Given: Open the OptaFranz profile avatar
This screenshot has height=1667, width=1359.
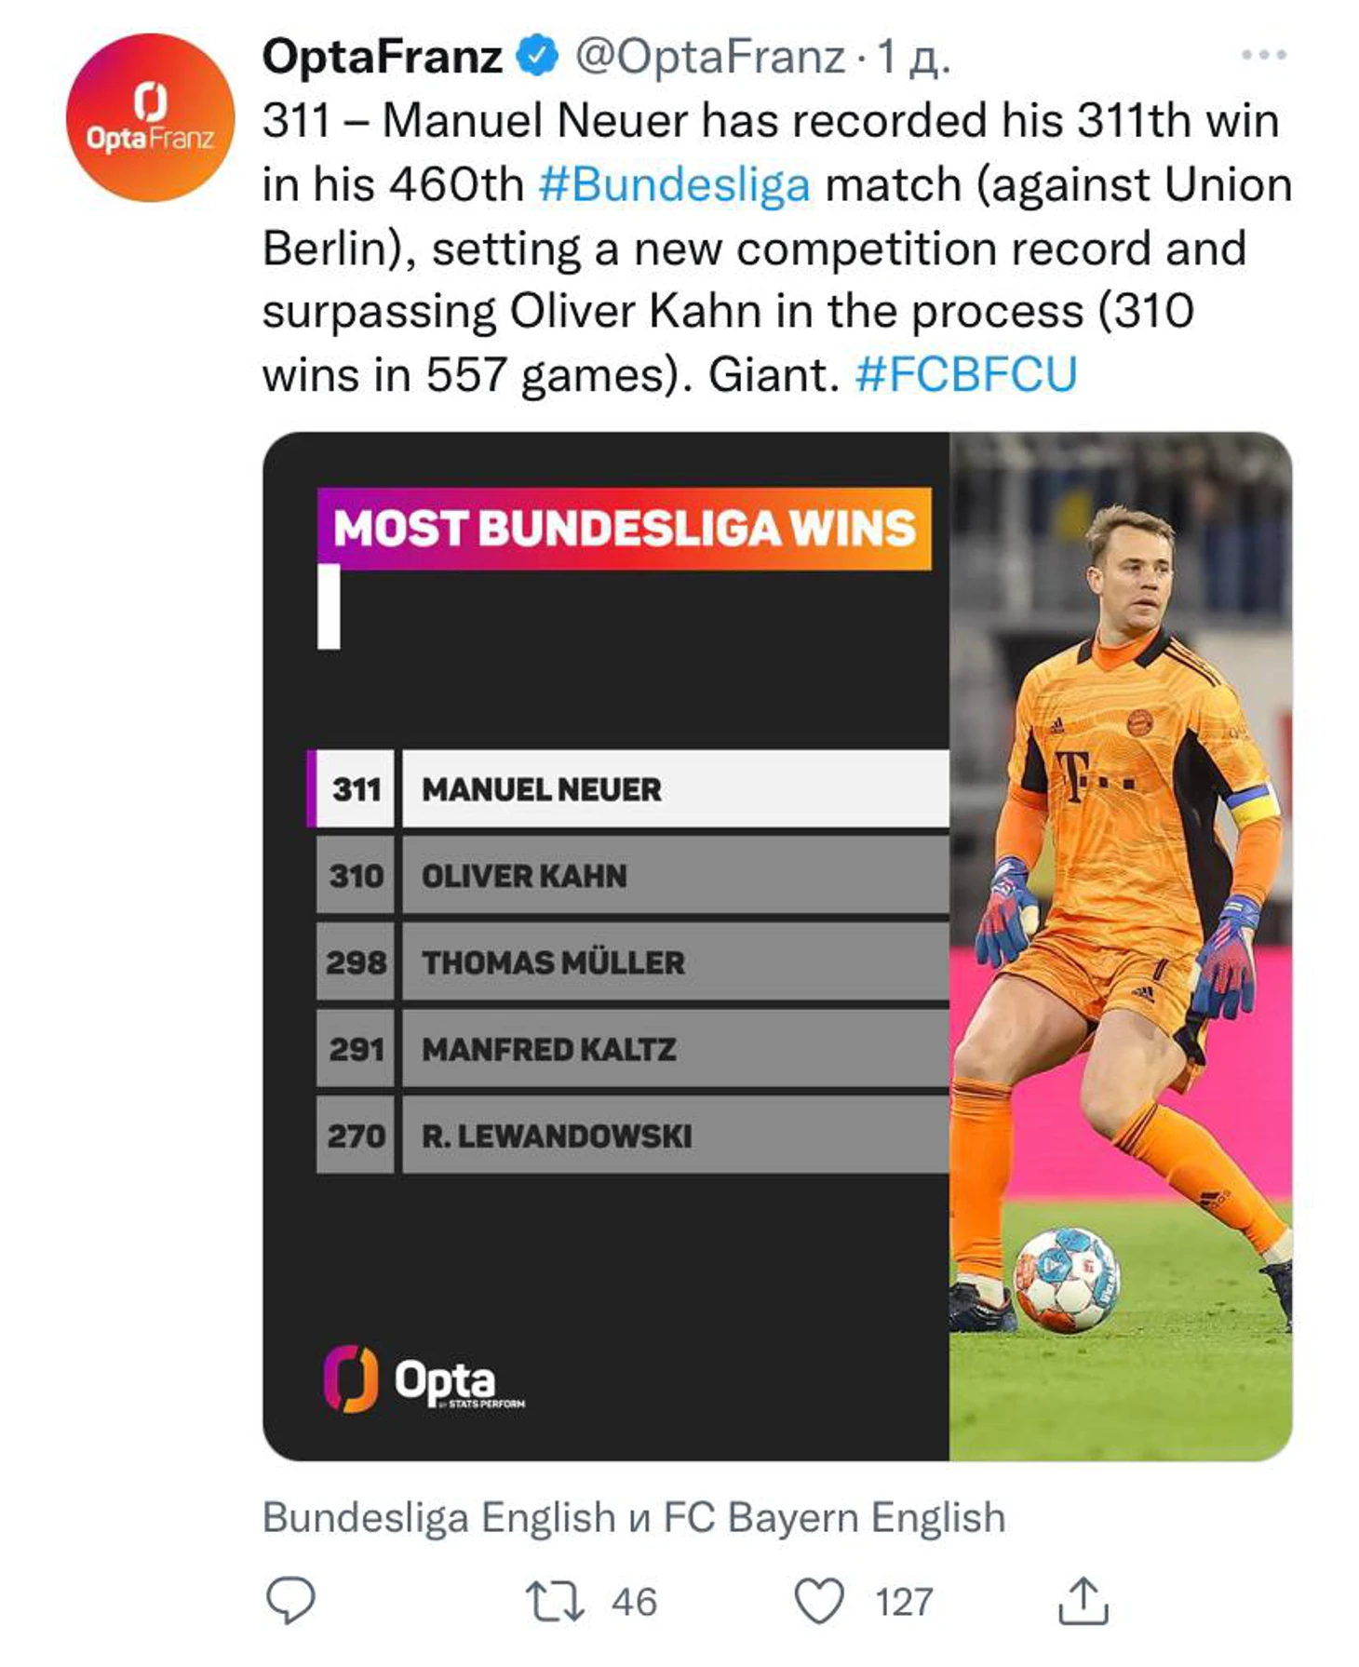Looking at the screenshot, I should click(150, 117).
